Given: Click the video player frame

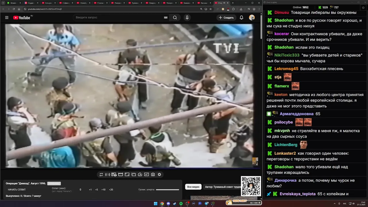Looking at the screenshot, I should coord(129,96).
